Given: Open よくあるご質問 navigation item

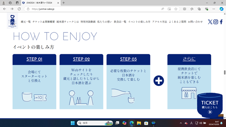Looking at the screenshot, I should point(177,22).
